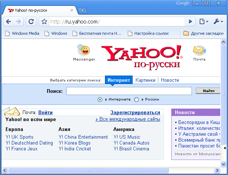
Task: Open the Всемирный банк news link
Action: [199, 140]
